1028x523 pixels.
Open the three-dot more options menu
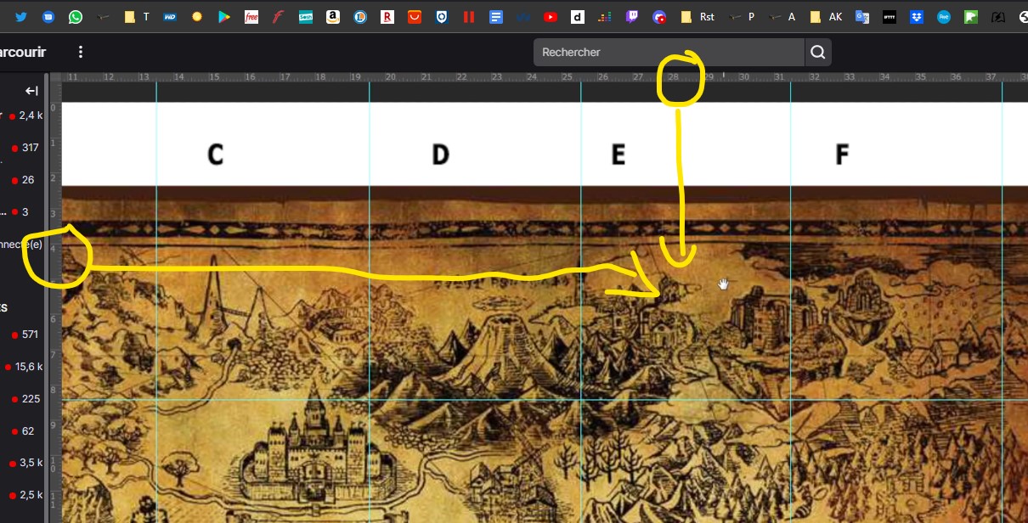81,53
